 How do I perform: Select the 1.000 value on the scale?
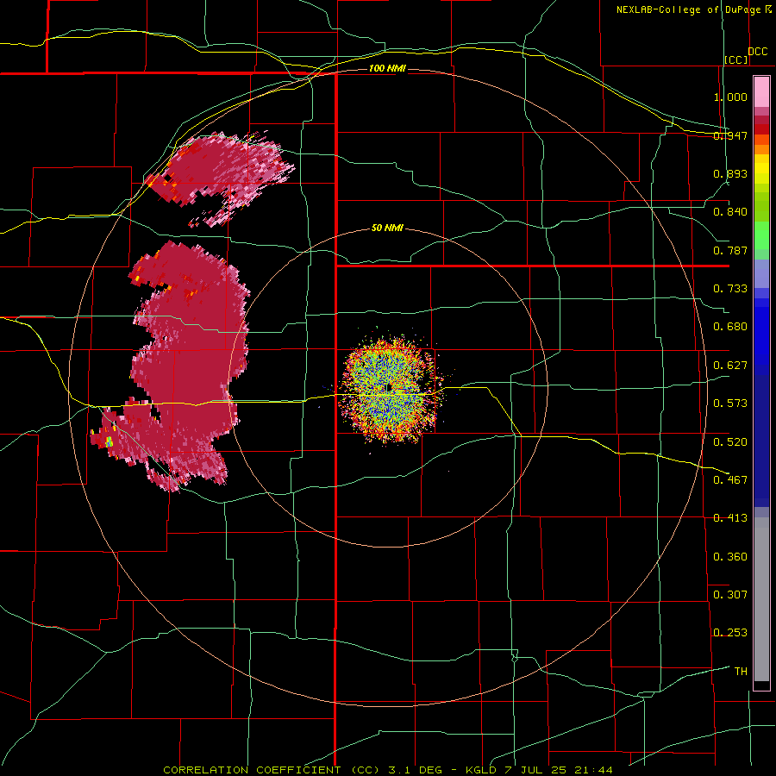pos(730,97)
